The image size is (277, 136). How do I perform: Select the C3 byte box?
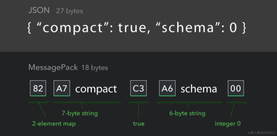138,88
